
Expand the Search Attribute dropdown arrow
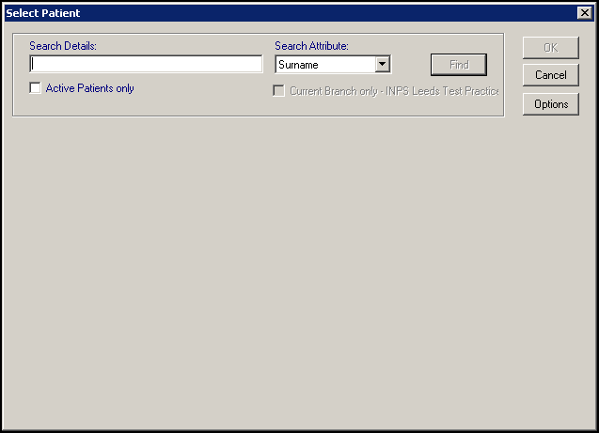(x=382, y=65)
